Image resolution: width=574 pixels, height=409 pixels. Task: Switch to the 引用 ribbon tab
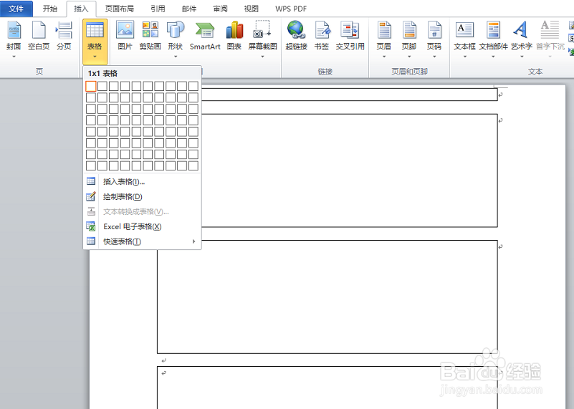pos(158,9)
